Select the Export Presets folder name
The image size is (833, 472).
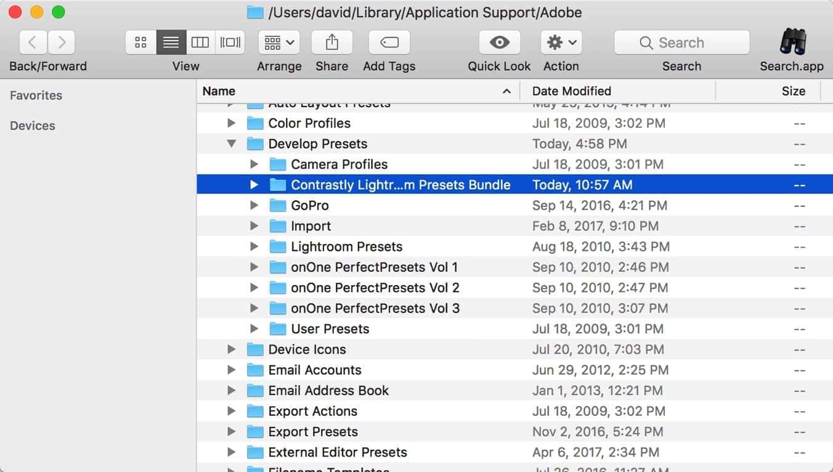(313, 432)
